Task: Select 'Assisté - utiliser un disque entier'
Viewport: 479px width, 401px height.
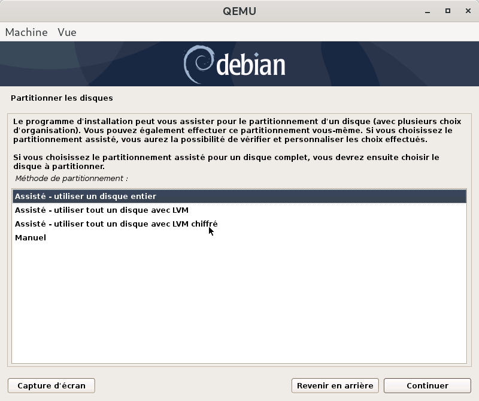Action: [86, 196]
